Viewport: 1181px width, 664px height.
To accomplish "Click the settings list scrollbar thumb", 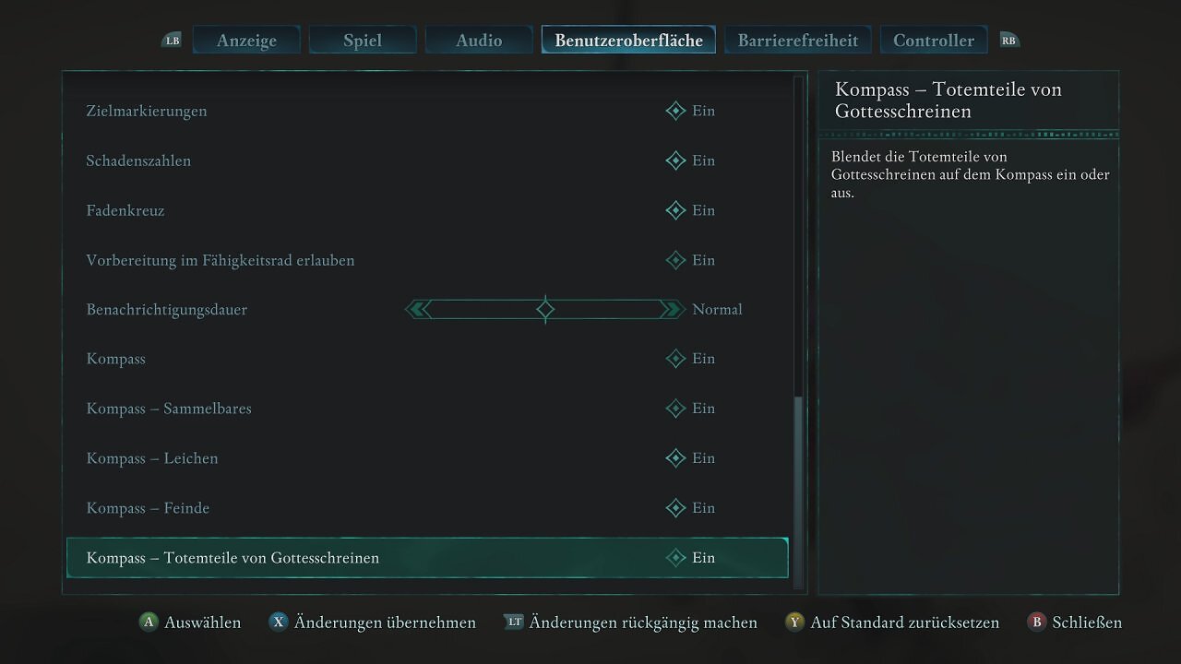I will 799,488.
